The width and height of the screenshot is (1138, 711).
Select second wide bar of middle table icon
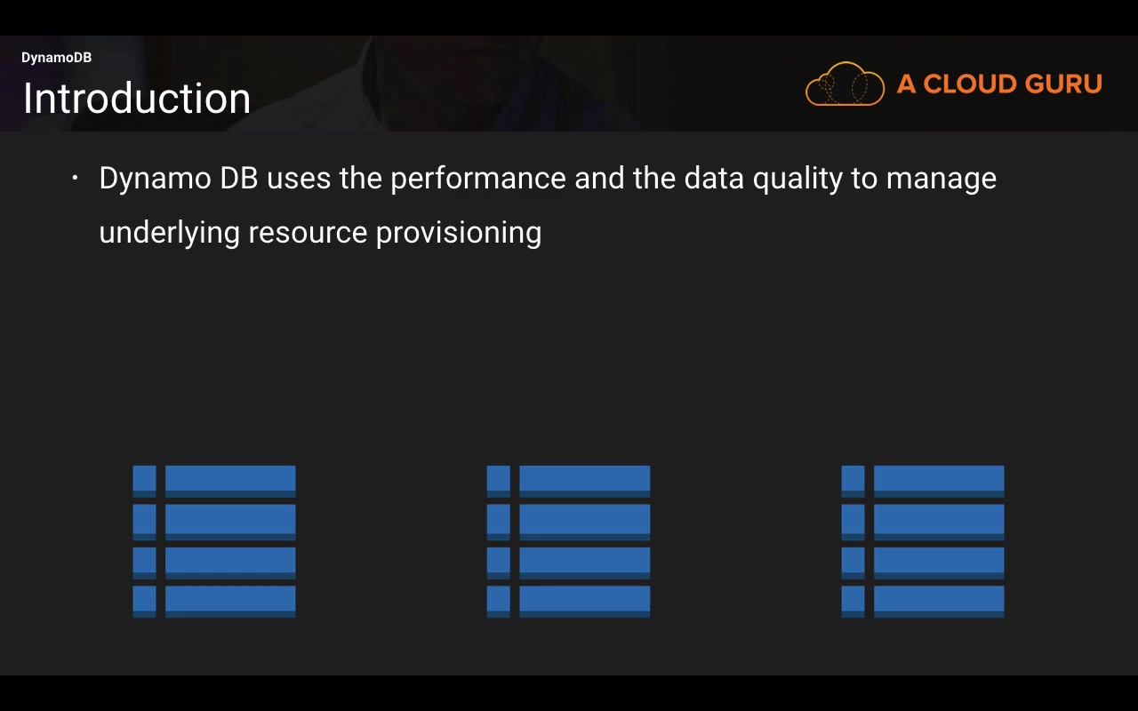click(x=584, y=520)
